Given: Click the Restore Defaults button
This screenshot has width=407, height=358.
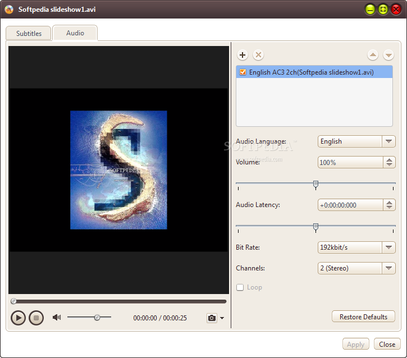Looking at the screenshot, I should 363,316.
